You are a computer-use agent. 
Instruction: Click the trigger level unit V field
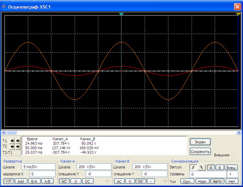[232, 175]
